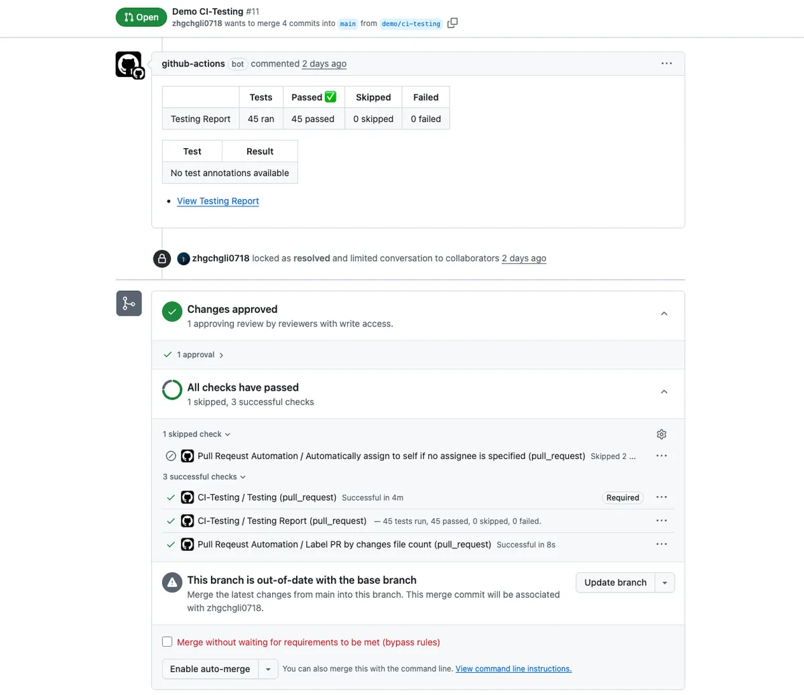The height and width of the screenshot is (695, 804).
Task: Click the Update branch button
Action: (615, 583)
